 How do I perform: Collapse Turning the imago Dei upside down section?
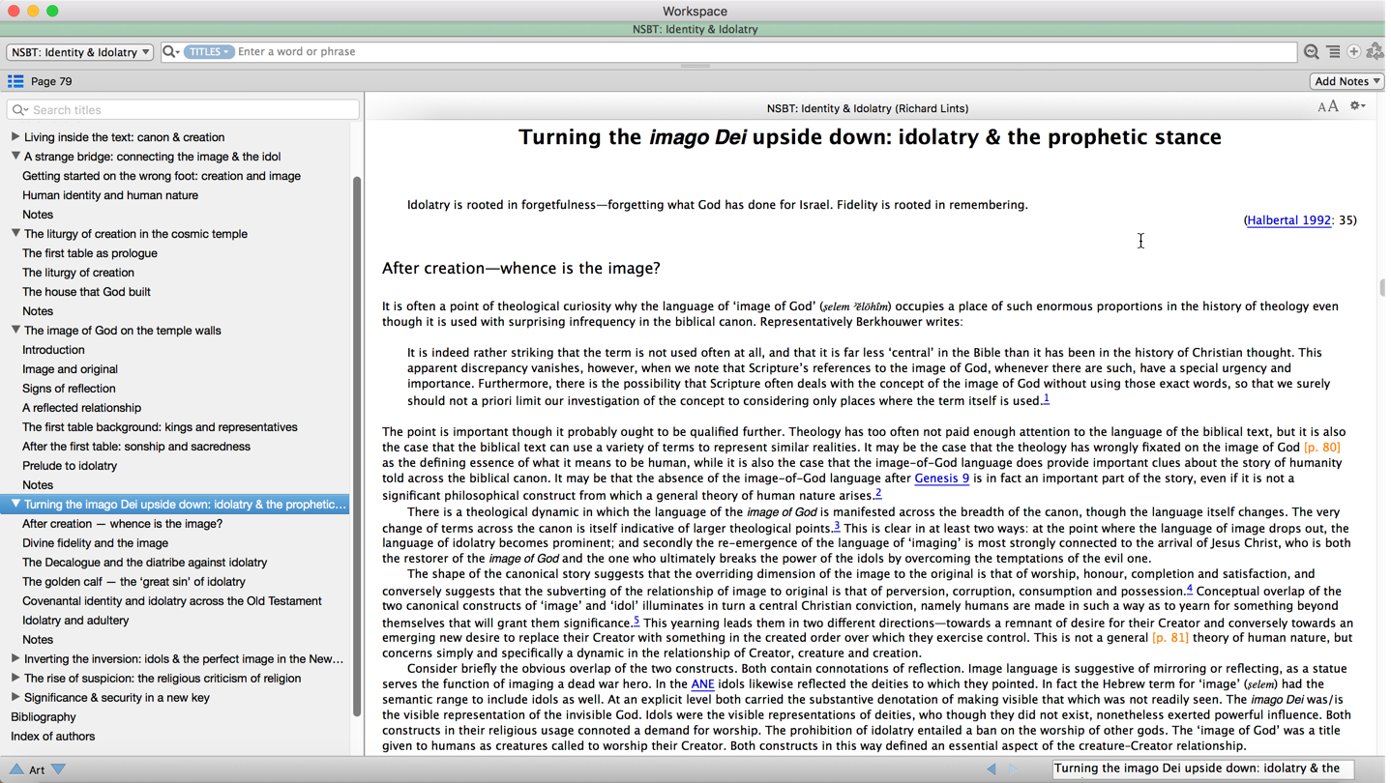coord(15,504)
